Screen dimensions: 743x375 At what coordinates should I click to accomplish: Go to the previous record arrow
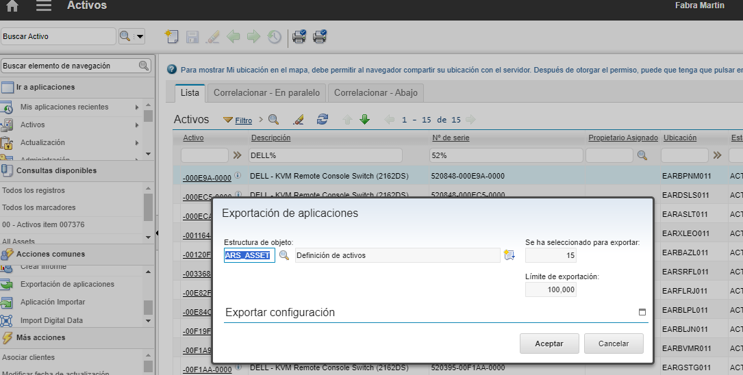pyautogui.click(x=233, y=36)
